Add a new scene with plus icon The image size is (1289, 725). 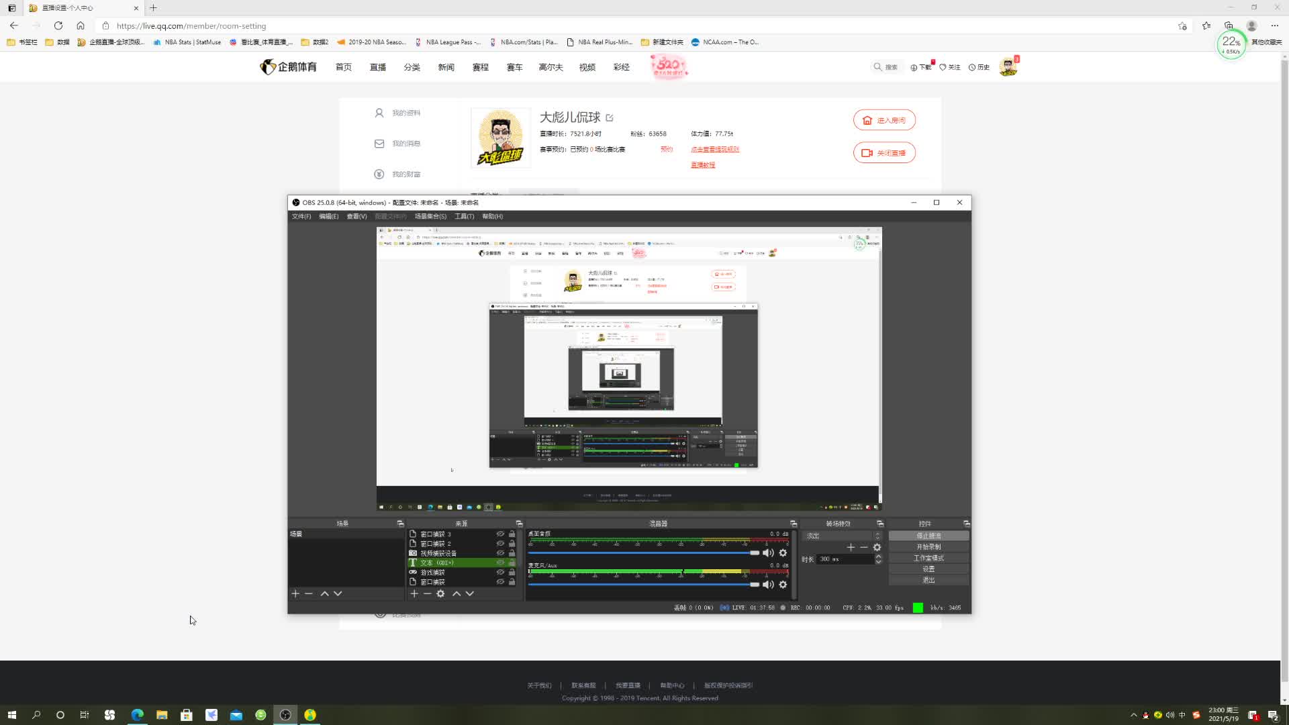click(295, 593)
